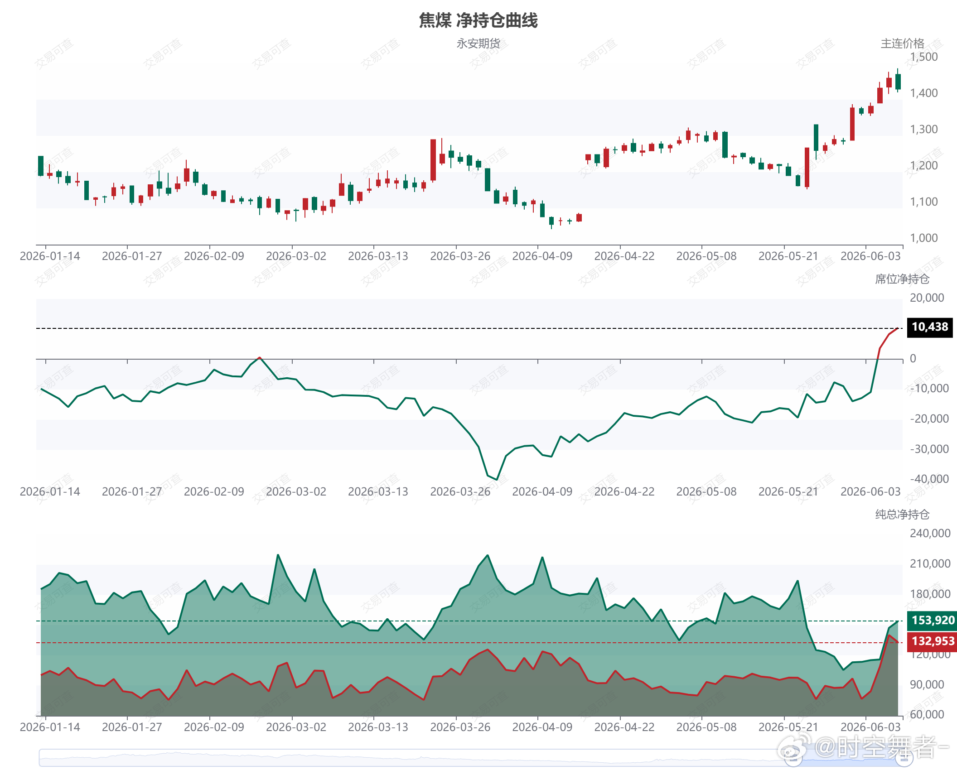Click 2026-03-02 date under 纯总净持仓 chart
This screenshot has width=957, height=770.
[296, 727]
